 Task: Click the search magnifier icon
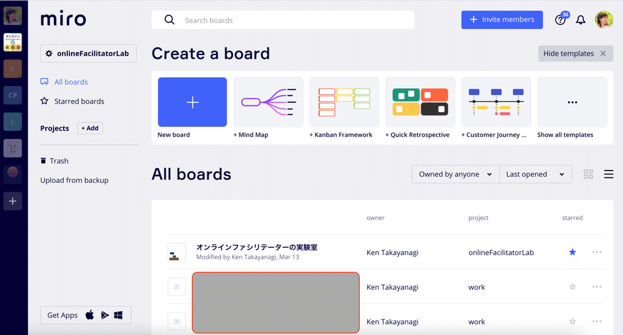click(x=169, y=20)
